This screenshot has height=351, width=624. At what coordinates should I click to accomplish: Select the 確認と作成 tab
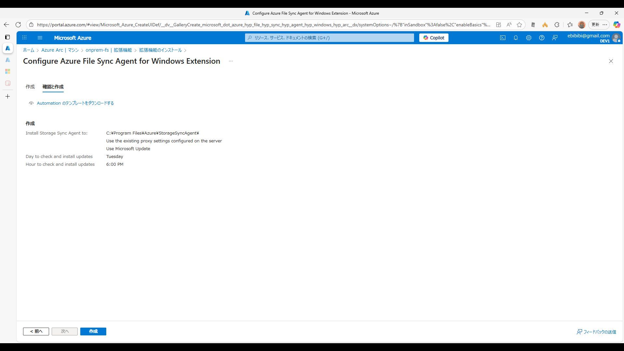pyautogui.click(x=53, y=87)
